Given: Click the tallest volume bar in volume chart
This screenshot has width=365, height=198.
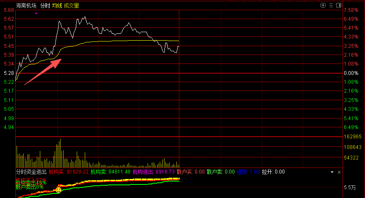Looking at the screenshot, I should 60,153.
